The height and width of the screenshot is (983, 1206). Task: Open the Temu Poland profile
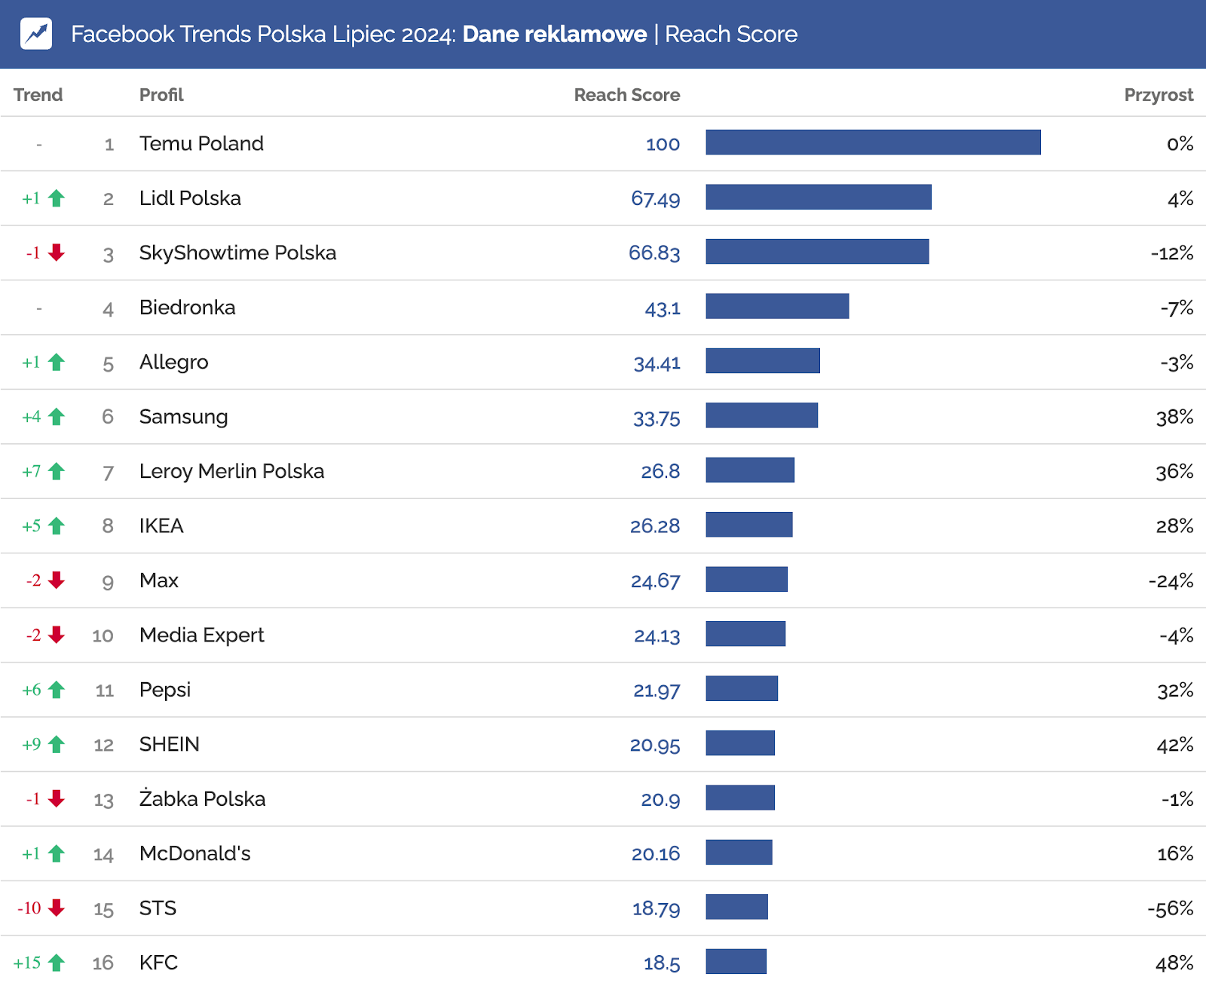click(x=201, y=143)
